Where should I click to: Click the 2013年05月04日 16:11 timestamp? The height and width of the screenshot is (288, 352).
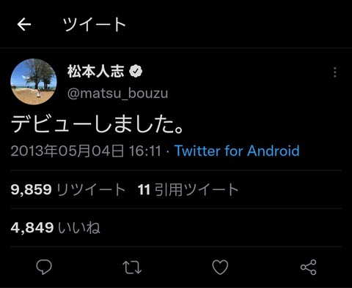[86, 151]
